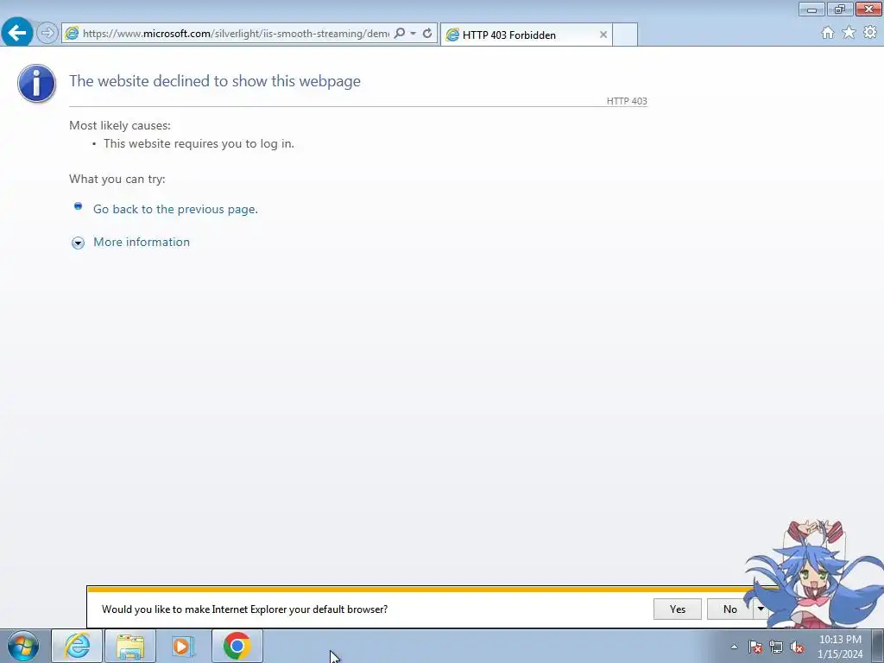Click the 'Would you like to make Internet Explorer' prompt text
The height and width of the screenshot is (663, 884).
point(244,609)
